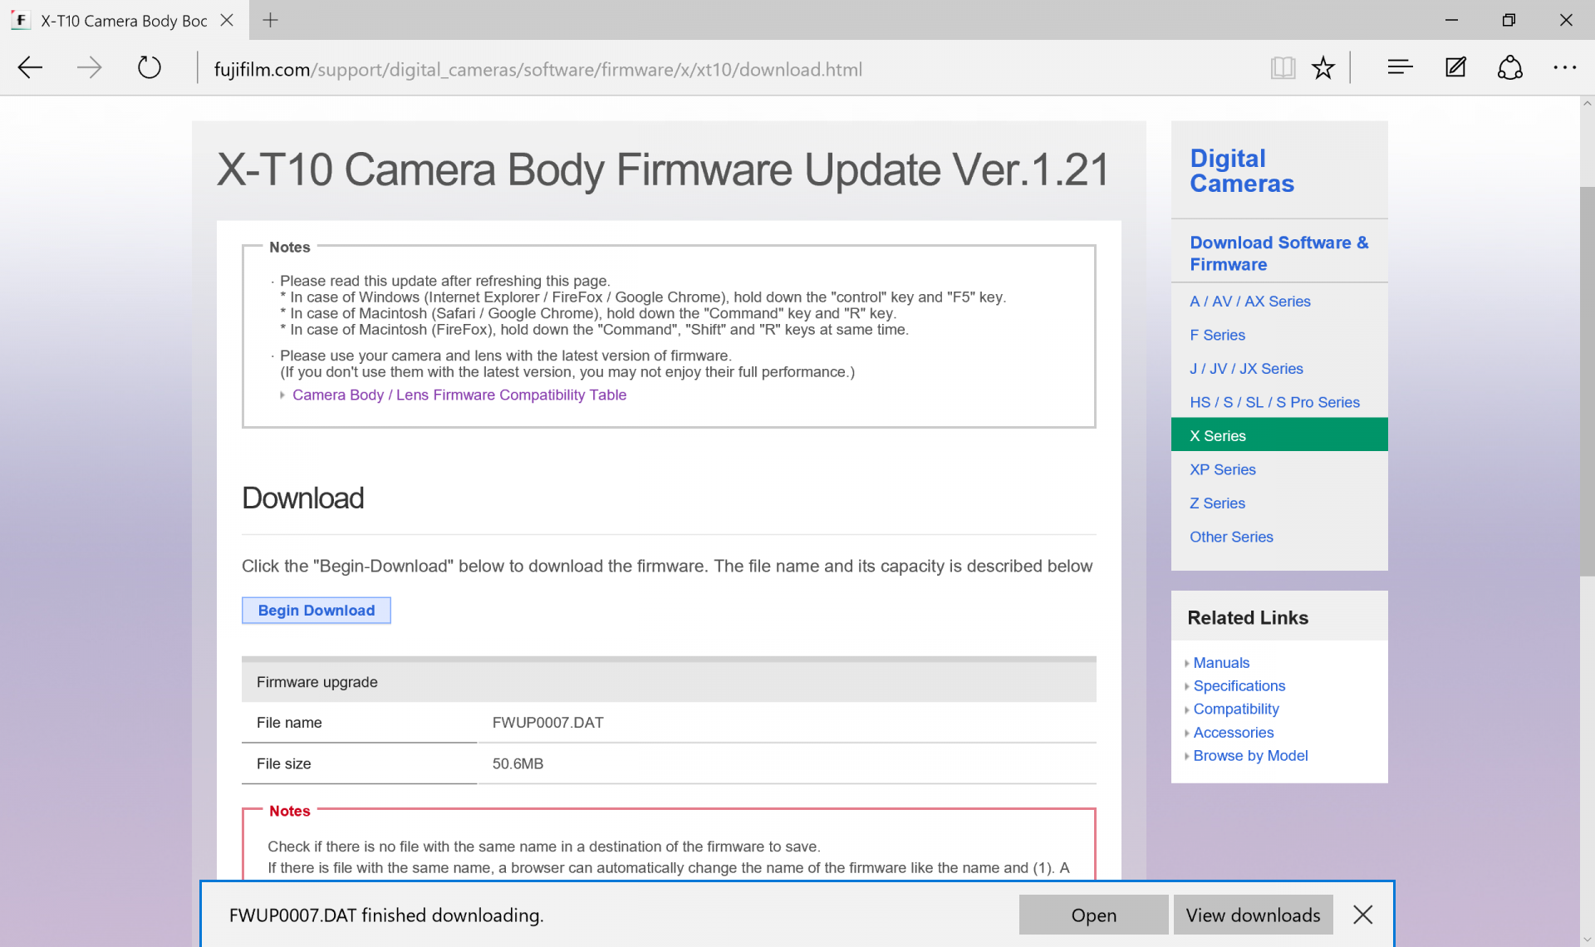Screen dimensions: 1595x947
Task: Select the highlighted X Series item
Action: coord(1279,435)
